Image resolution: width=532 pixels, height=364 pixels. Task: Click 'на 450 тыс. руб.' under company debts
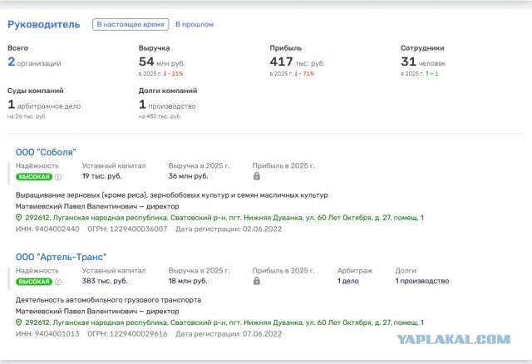(x=160, y=116)
